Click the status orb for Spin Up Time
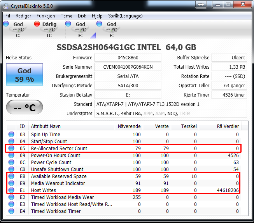The height and width of the screenshot is (223, 254). (x=11, y=134)
